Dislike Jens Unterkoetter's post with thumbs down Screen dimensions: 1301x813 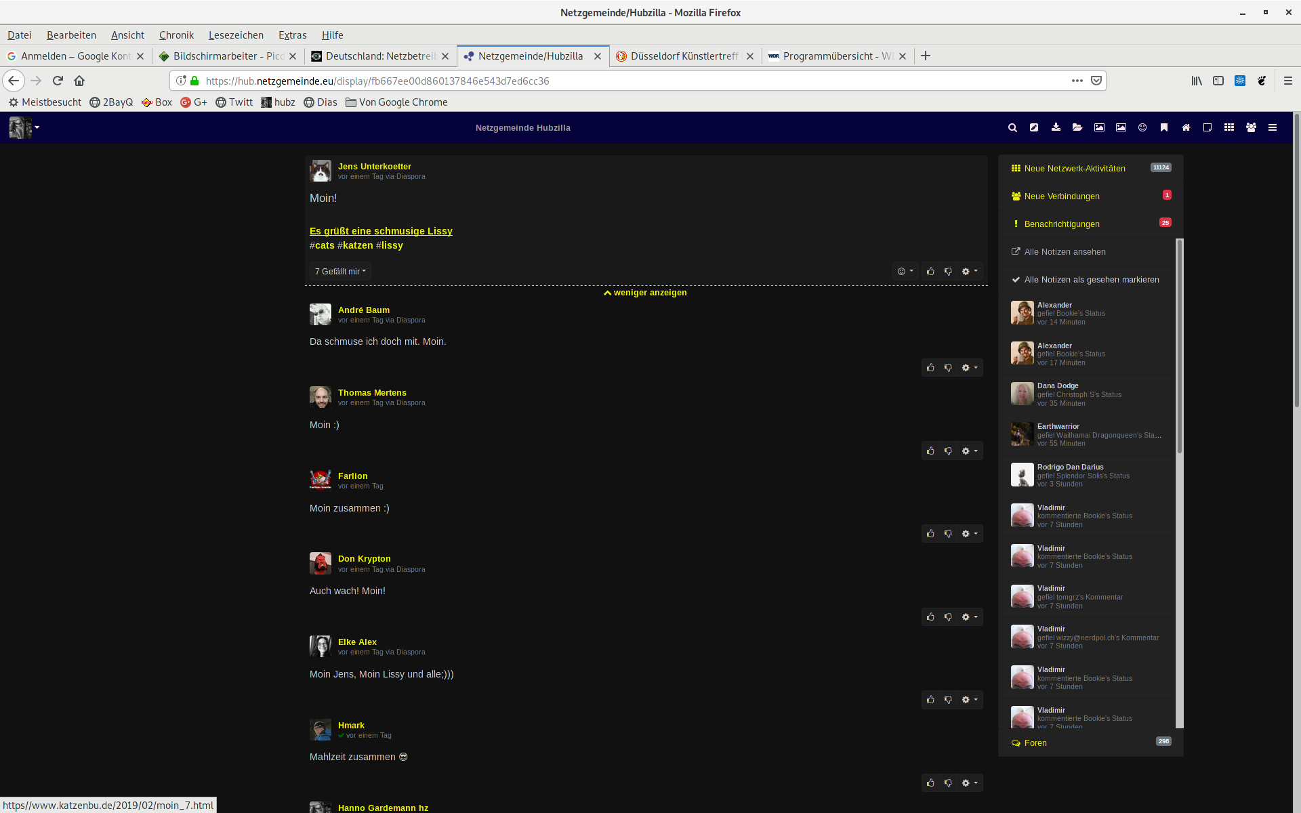coord(948,272)
